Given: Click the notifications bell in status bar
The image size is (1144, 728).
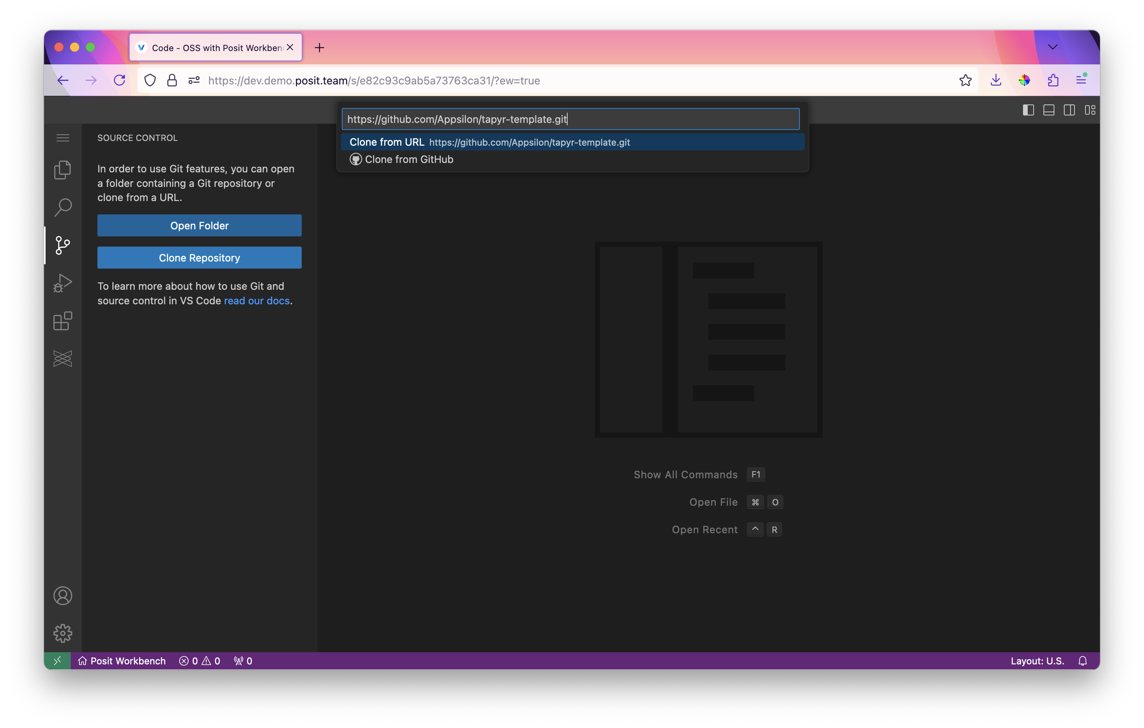Looking at the screenshot, I should click(x=1083, y=661).
